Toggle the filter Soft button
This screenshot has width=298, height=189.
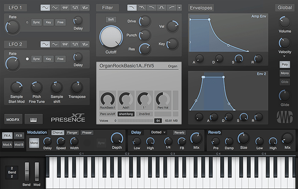click(111, 19)
